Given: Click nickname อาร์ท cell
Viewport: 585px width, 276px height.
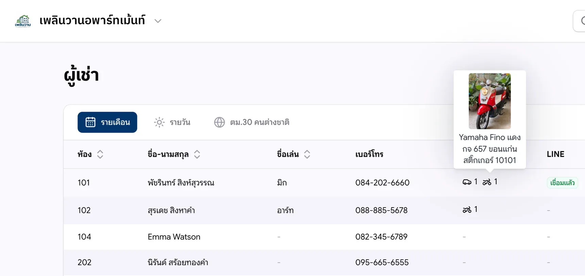Looking at the screenshot, I should coord(285,210).
